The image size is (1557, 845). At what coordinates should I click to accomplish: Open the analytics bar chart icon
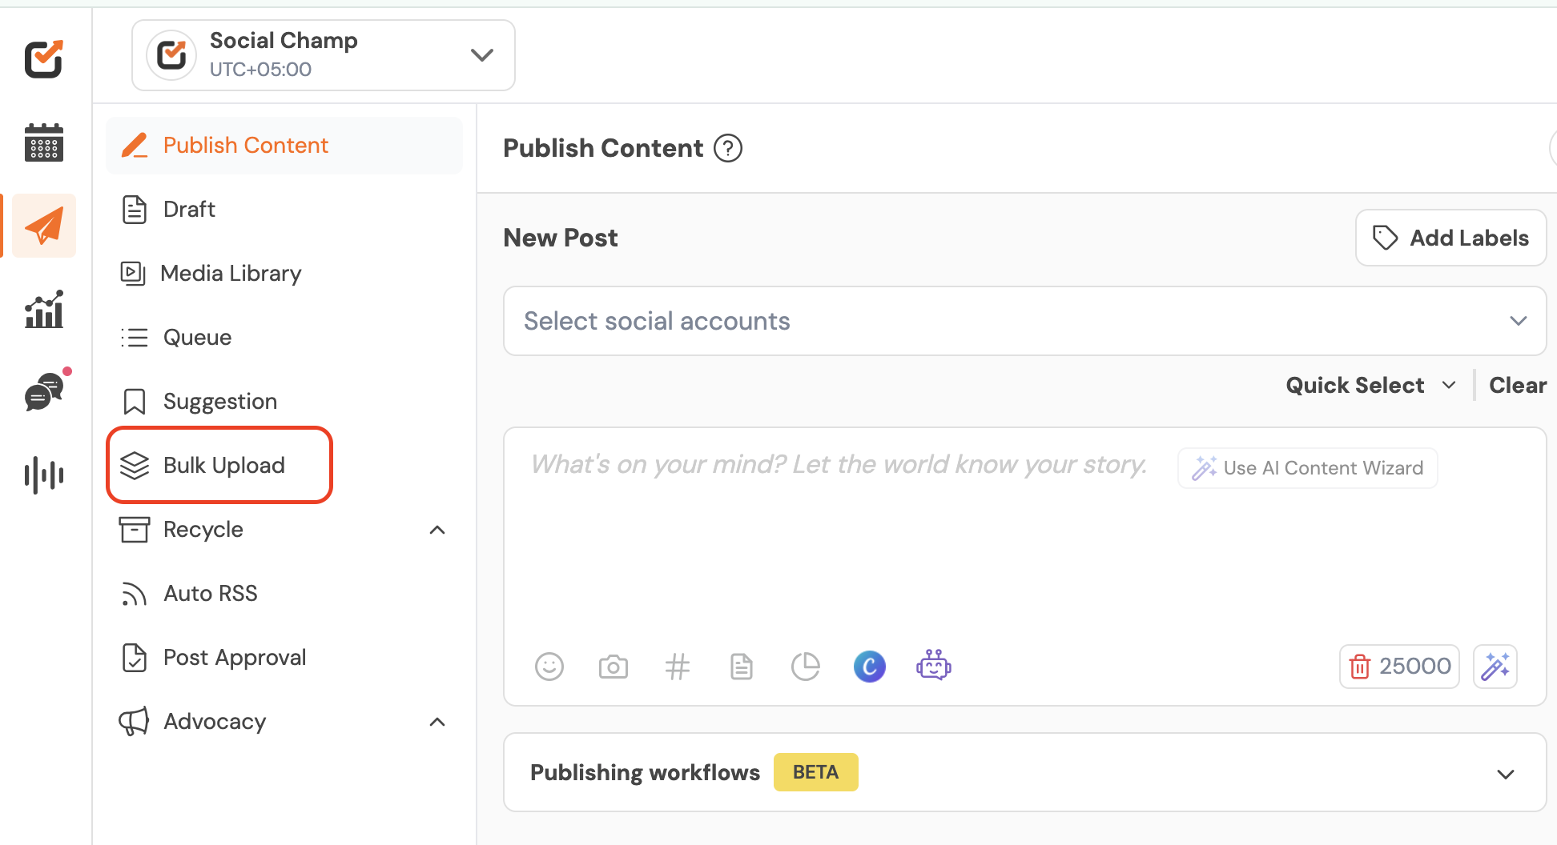(x=44, y=310)
